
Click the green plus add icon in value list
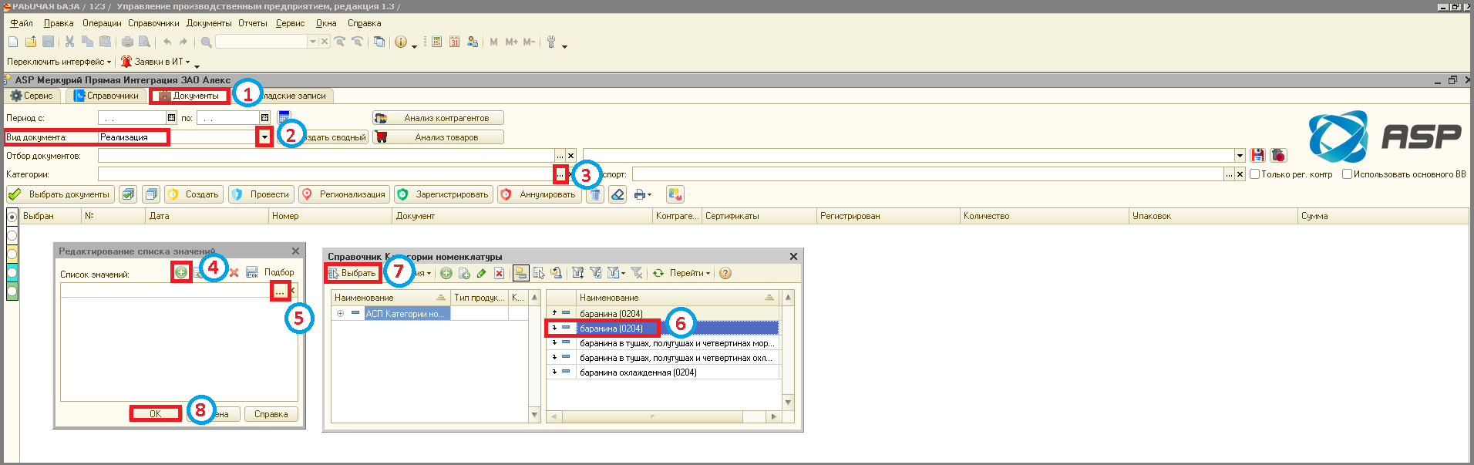pos(181,272)
